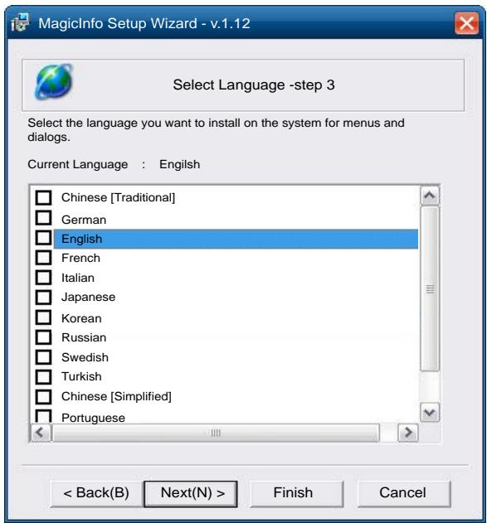Tick the Italian checkbox
The height and width of the screenshot is (523, 487).
pos(43,277)
